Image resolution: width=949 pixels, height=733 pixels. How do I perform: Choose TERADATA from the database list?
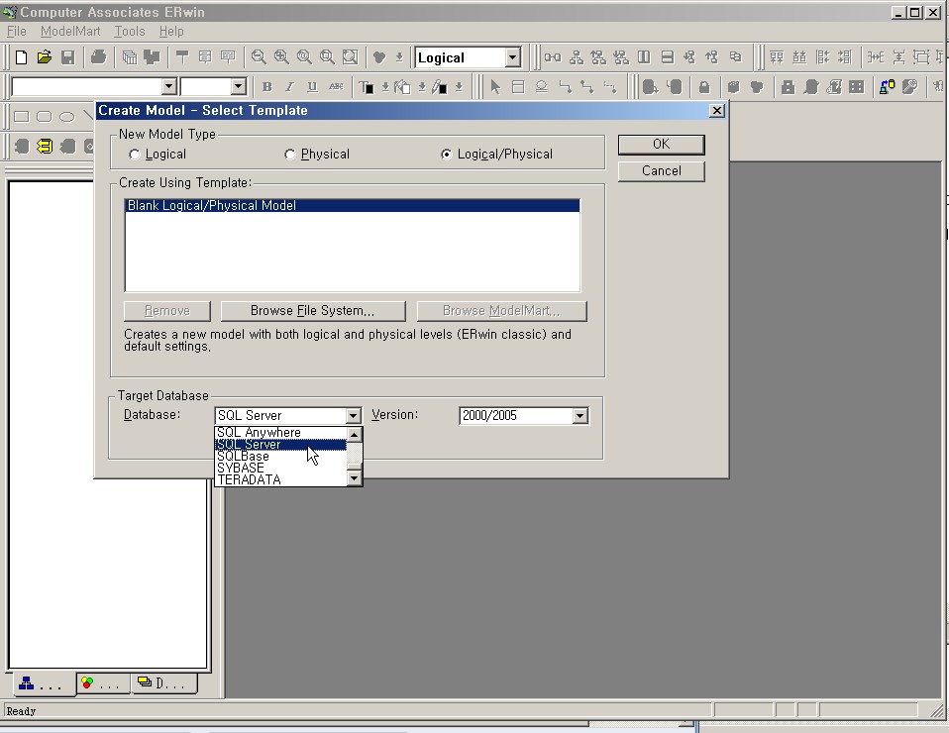pyautogui.click(x=280, y=480)
